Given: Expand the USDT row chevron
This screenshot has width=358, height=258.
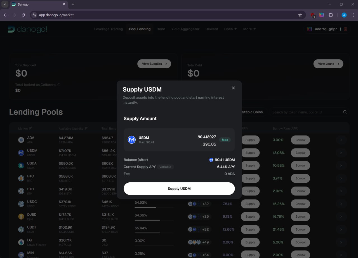Looking at the screenshot, I should (341, 229).
